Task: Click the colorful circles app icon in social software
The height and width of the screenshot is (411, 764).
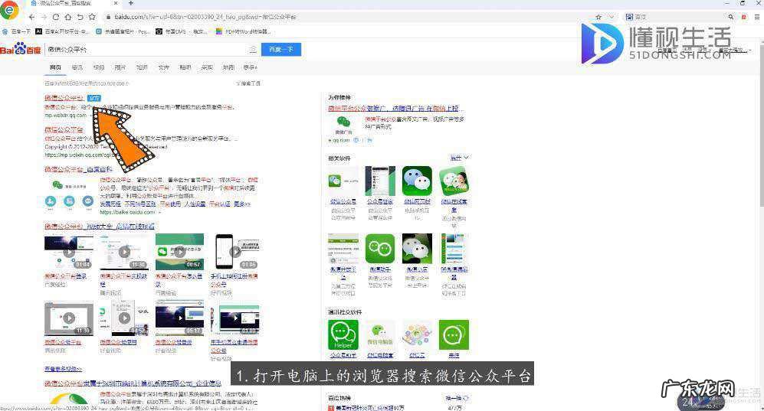Action: (417, 334)
